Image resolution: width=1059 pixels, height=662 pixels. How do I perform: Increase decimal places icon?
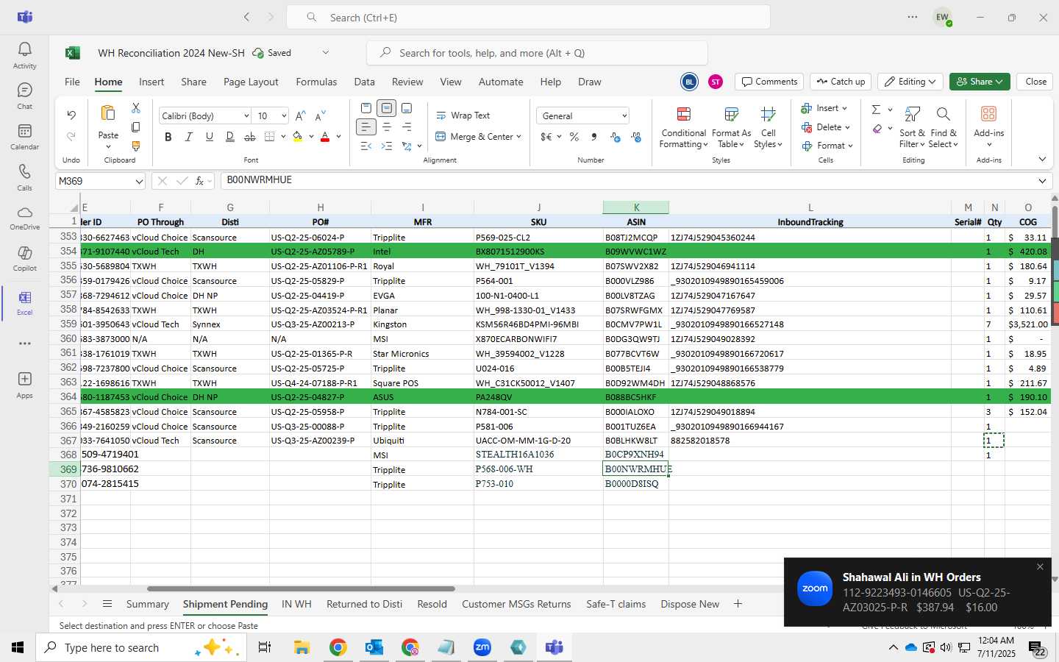point(616,137)
